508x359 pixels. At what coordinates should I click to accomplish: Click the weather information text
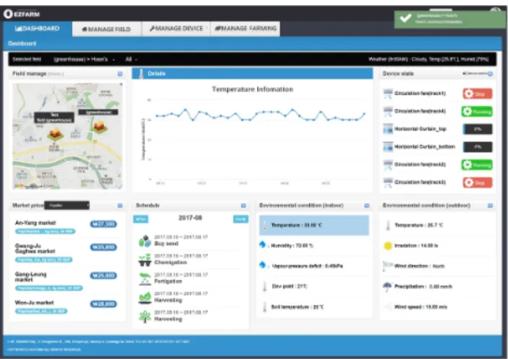point(429,59)
